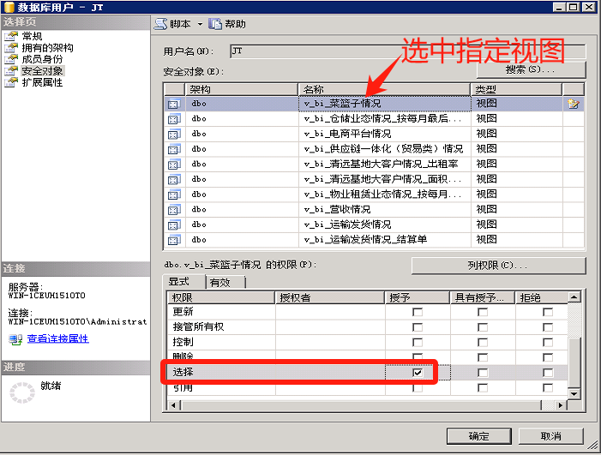Click the 确定 button
The width and height of the screenshot is (601, 455).
479,436
